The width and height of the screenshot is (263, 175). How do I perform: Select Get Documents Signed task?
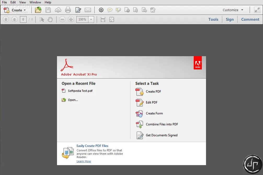point(157,135)
